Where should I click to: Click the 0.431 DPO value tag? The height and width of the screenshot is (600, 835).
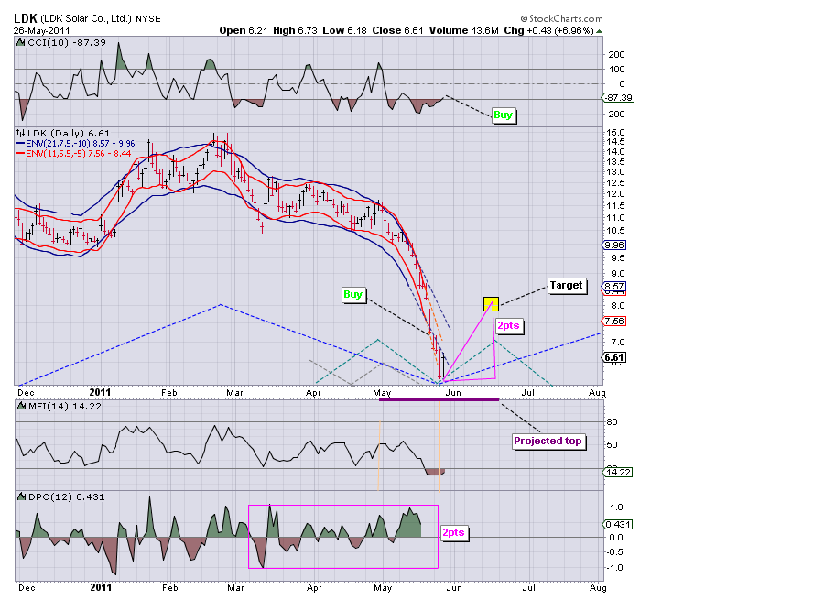pyautogui.click(x=618, y=524)
